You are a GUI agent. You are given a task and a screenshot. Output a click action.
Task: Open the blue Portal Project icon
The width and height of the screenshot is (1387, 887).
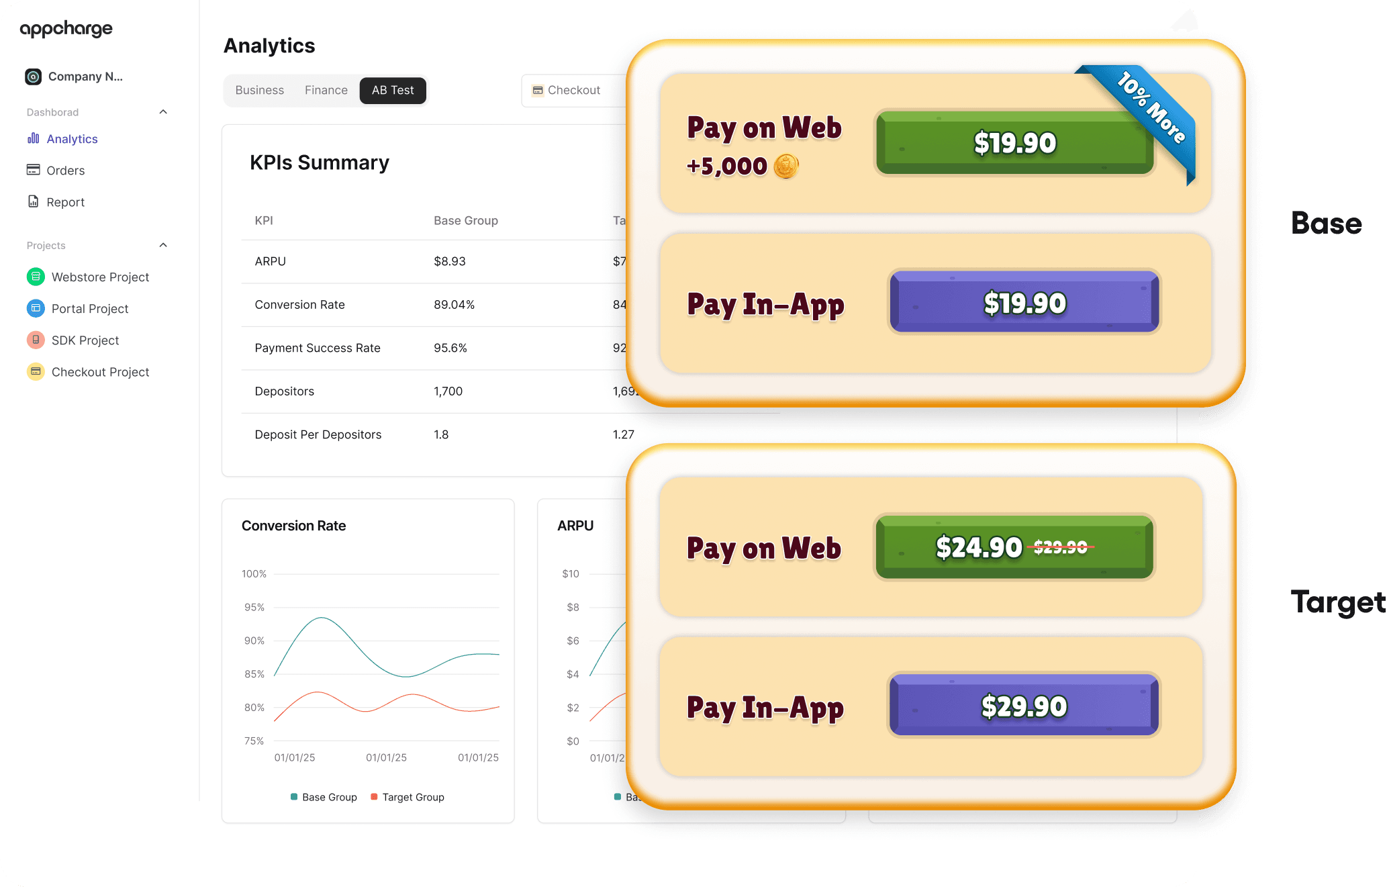pyautogui.click(x=36, y=308)
